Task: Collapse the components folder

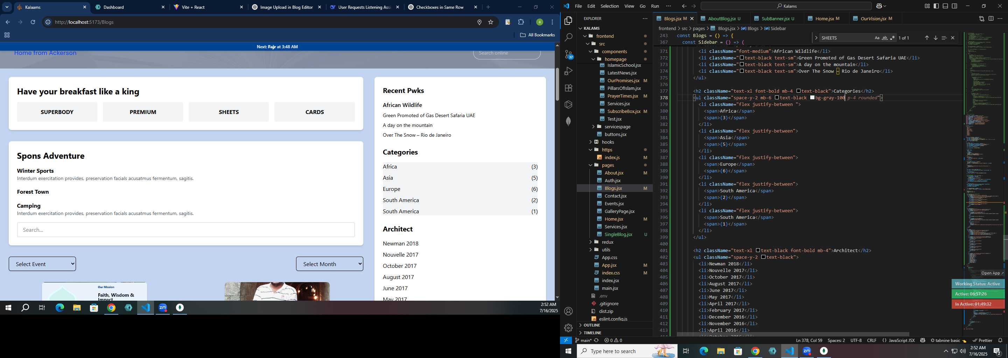Action: (x=614, y=51)
